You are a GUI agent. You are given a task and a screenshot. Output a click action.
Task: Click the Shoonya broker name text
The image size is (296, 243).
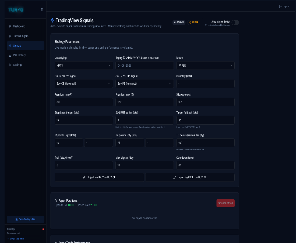pyautogui.click(x=11, y=229)
